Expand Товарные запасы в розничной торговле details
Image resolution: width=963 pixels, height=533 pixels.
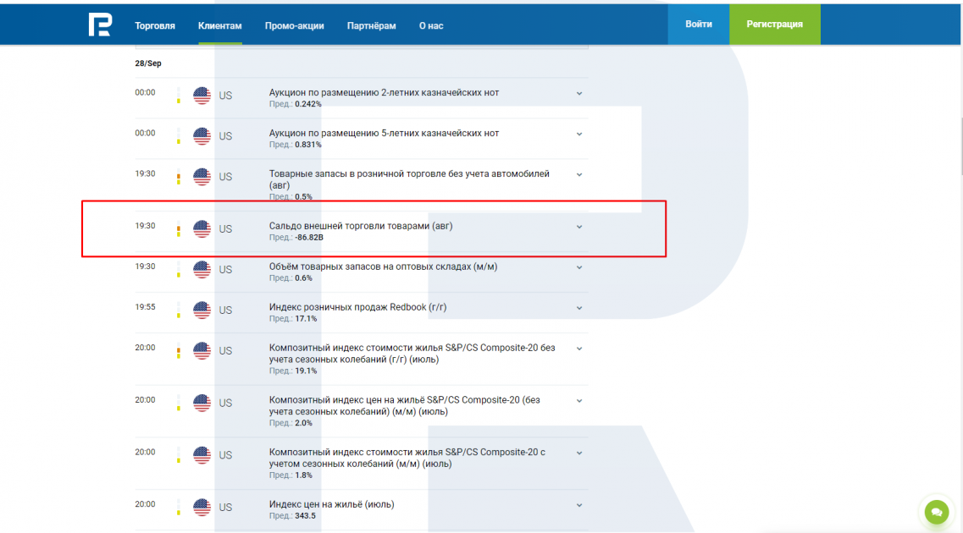click(x=579, y=175)
